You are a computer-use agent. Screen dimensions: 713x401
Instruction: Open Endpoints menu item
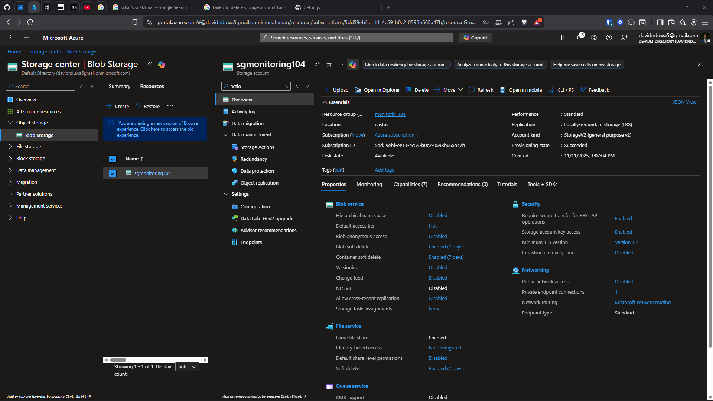click(x=251, y=242)
